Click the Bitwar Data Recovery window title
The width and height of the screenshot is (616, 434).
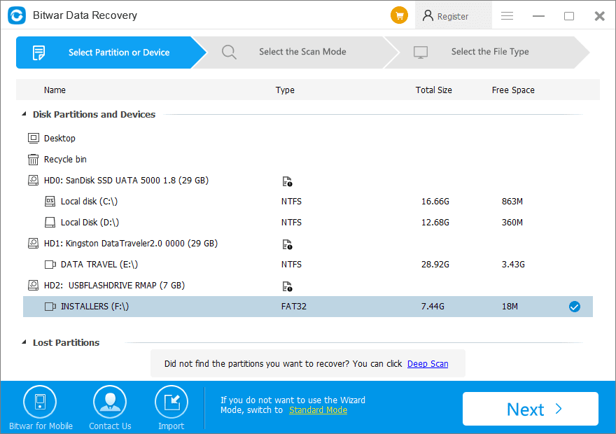coord(85,15)
